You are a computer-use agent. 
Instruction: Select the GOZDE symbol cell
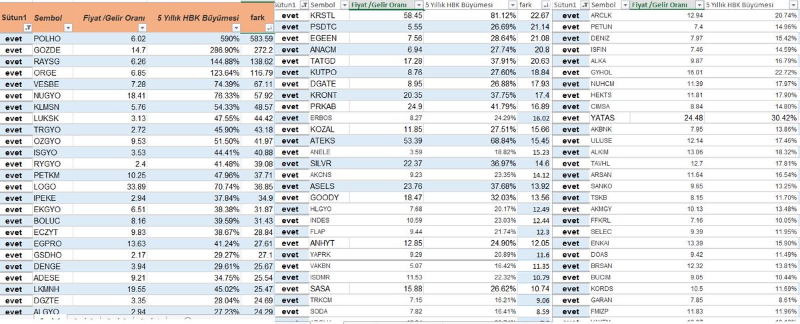click(x=52, y=50)
